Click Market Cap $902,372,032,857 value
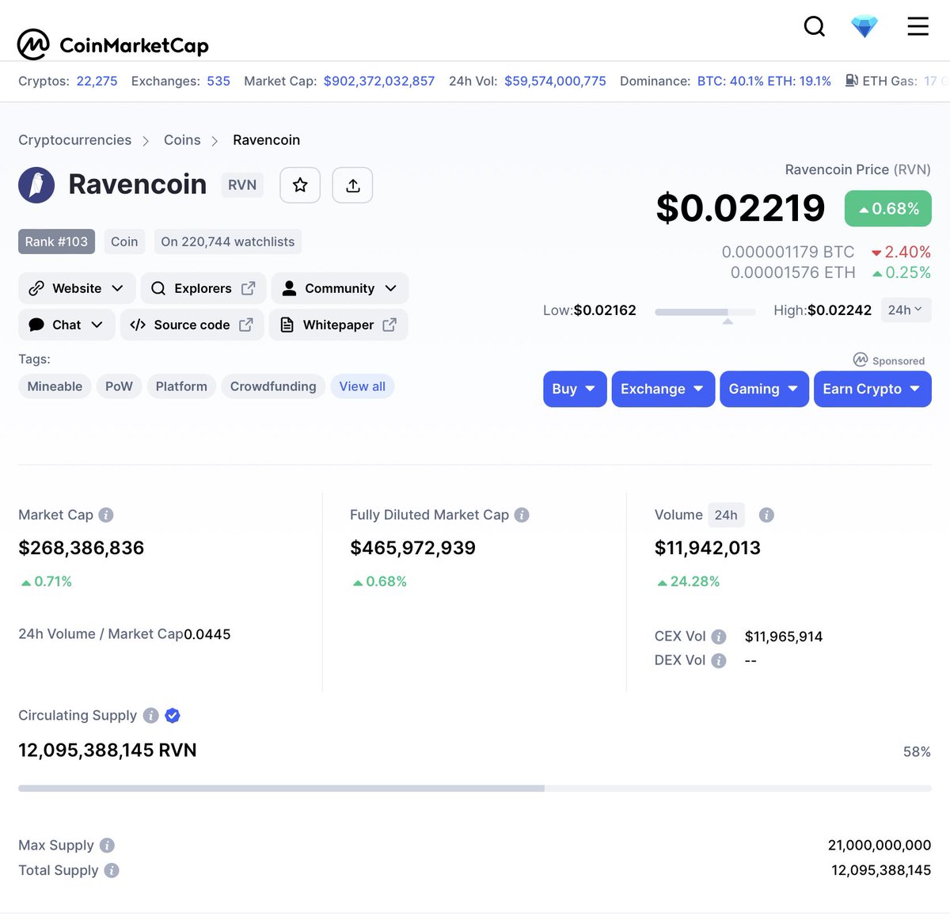The image size is (950, 920). (379, 81)
